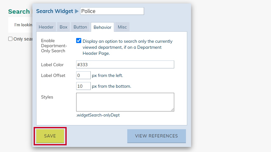Click the px from the left offset field
The width and height of the screenshot is (271, 152).
tap(83, 75)
